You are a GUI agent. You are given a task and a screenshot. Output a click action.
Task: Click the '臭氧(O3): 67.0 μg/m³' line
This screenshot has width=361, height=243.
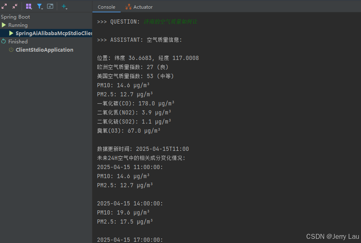[x=128, y=131]
